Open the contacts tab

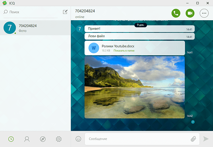point(27,139)
